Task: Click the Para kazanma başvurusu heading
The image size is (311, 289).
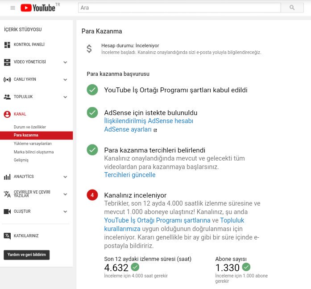Action: [118, 74]
